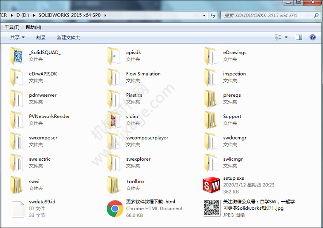
Task: Click the search magnifier icon
Action: 316,15
